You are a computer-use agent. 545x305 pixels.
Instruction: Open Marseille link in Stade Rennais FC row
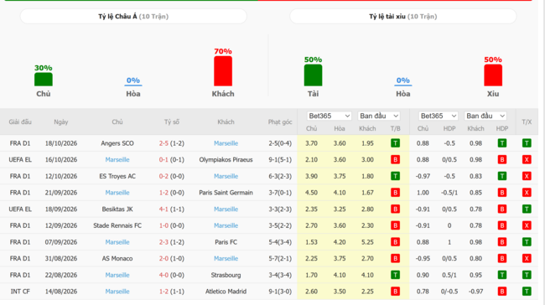(226, 225)
